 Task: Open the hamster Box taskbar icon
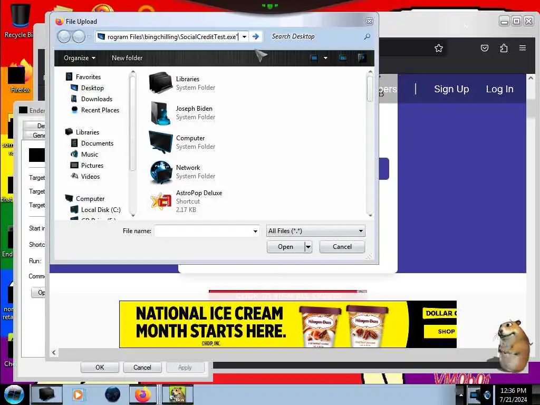[x=178, y=394]
